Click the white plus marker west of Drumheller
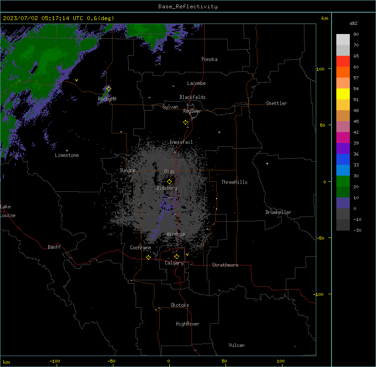376x367 pixels. [267, 163]
